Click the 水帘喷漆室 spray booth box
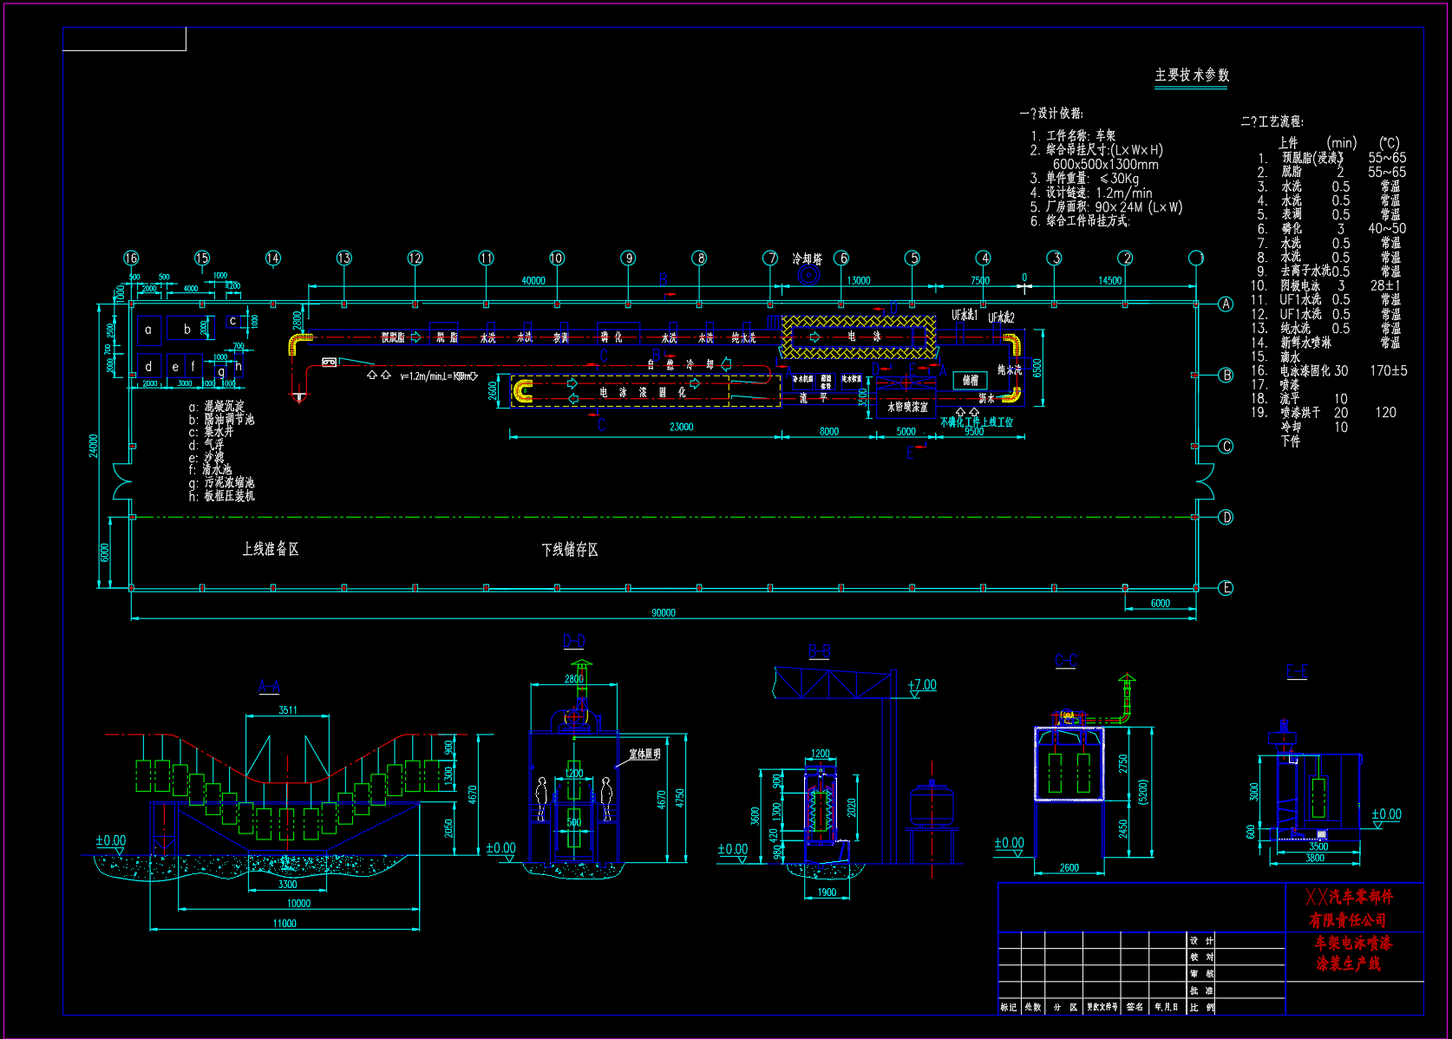The width and height of the screenshot is (1452, 1039). [x=906, y=406]
